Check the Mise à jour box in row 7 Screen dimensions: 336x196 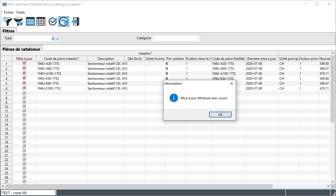(24, 93)
